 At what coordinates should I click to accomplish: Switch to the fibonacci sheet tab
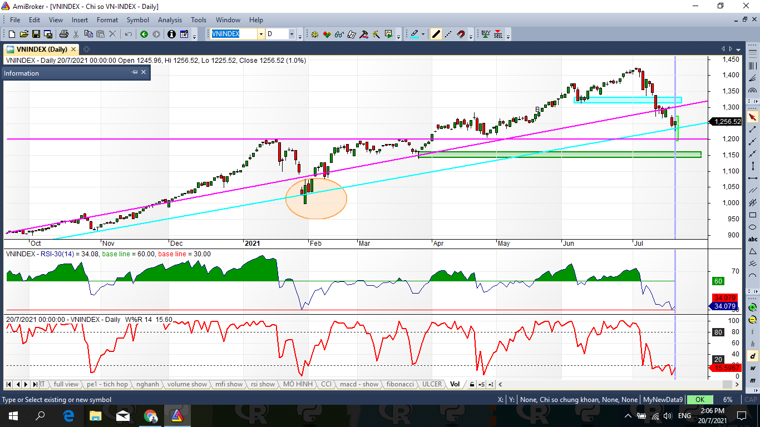pyautogui.click(x=400, y=384)
